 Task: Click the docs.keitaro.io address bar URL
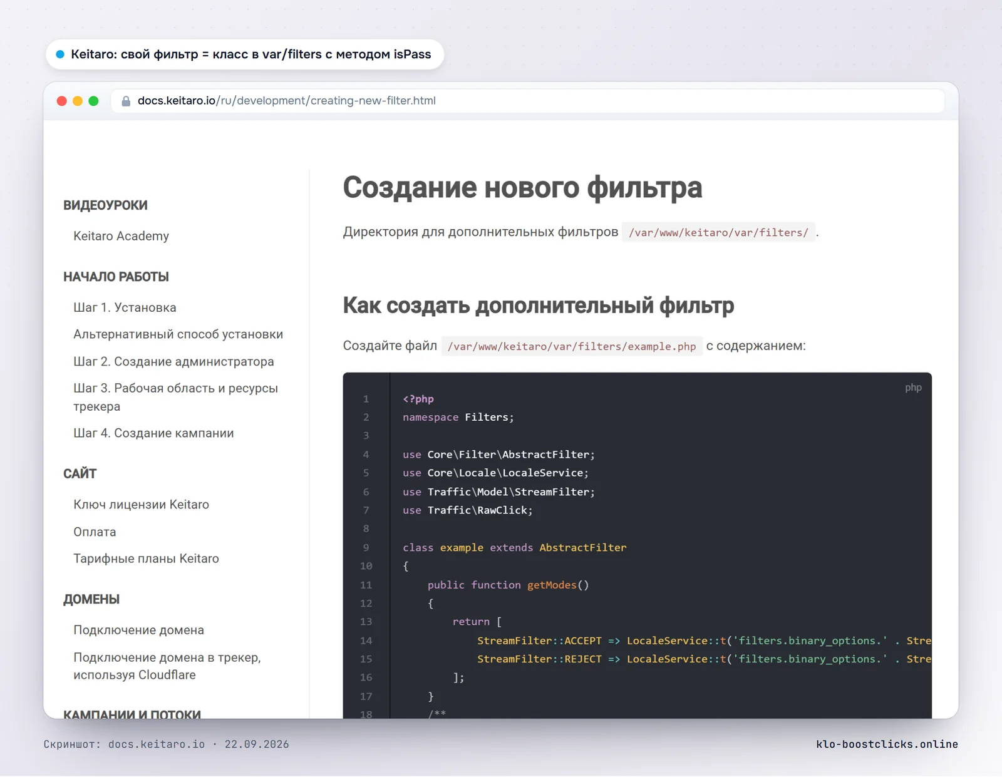coord(286,101)
